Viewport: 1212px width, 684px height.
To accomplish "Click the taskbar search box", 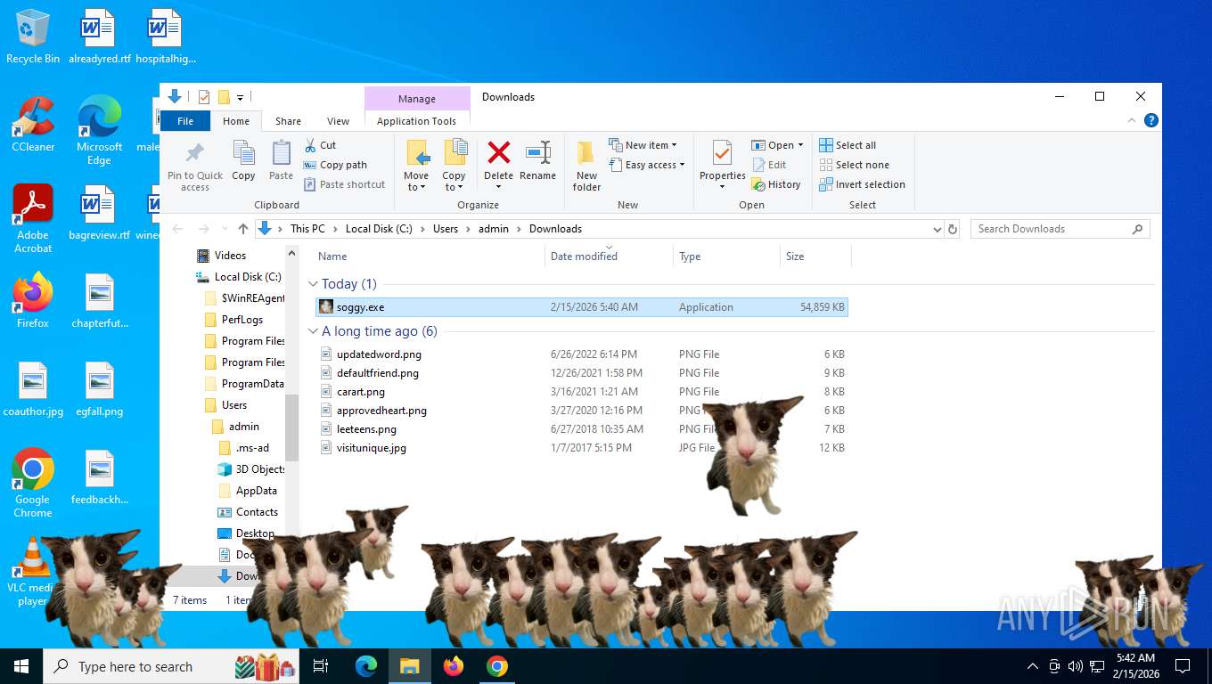I will click(170, 666).
